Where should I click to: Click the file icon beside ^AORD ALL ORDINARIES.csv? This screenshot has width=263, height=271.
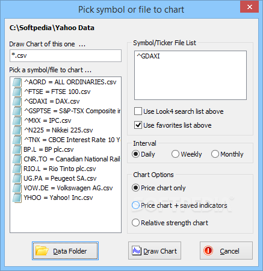(17, 82)
